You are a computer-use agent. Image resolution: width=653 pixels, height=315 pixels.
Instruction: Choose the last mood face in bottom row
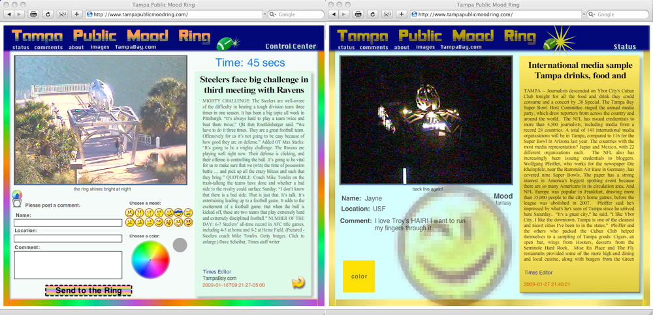tap(188, 223)
